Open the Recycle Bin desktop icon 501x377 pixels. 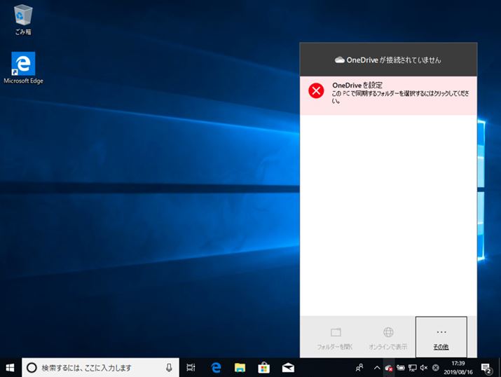pos(23,20)
